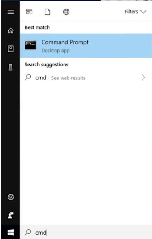Filter results by Documents icon

(x=47, y=12)
